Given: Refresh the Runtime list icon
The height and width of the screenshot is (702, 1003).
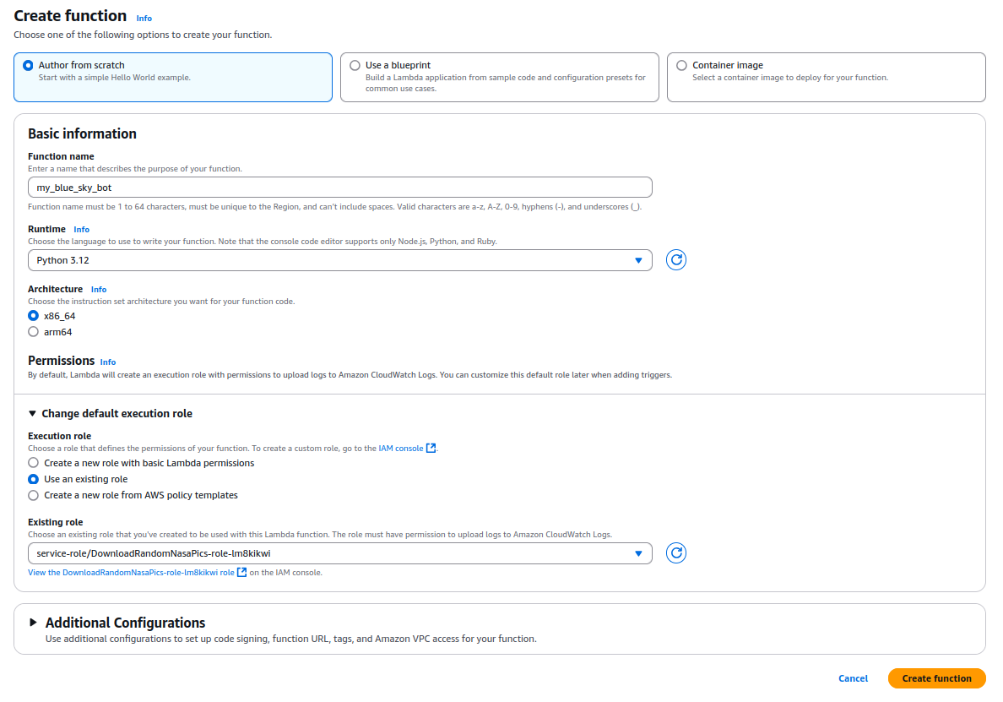Looking at the screenshot, I should point(675,260).
